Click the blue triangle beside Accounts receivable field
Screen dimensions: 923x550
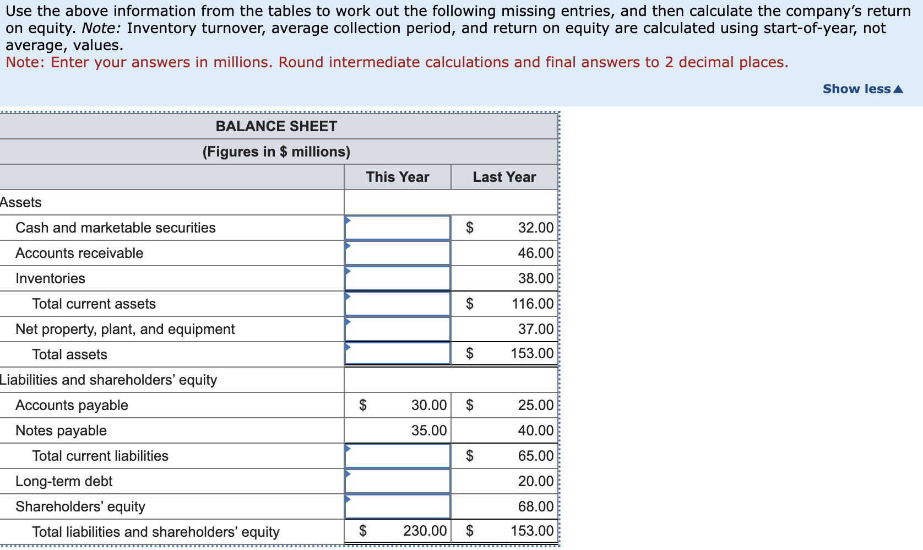tap(349, 246)
